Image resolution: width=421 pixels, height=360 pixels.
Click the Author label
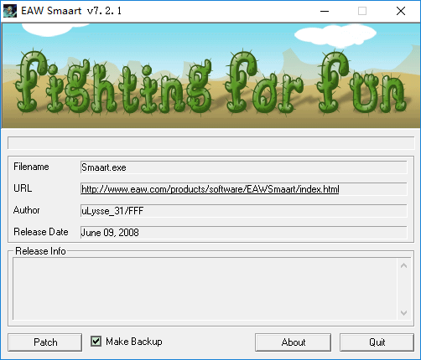[x=27, y=210]
